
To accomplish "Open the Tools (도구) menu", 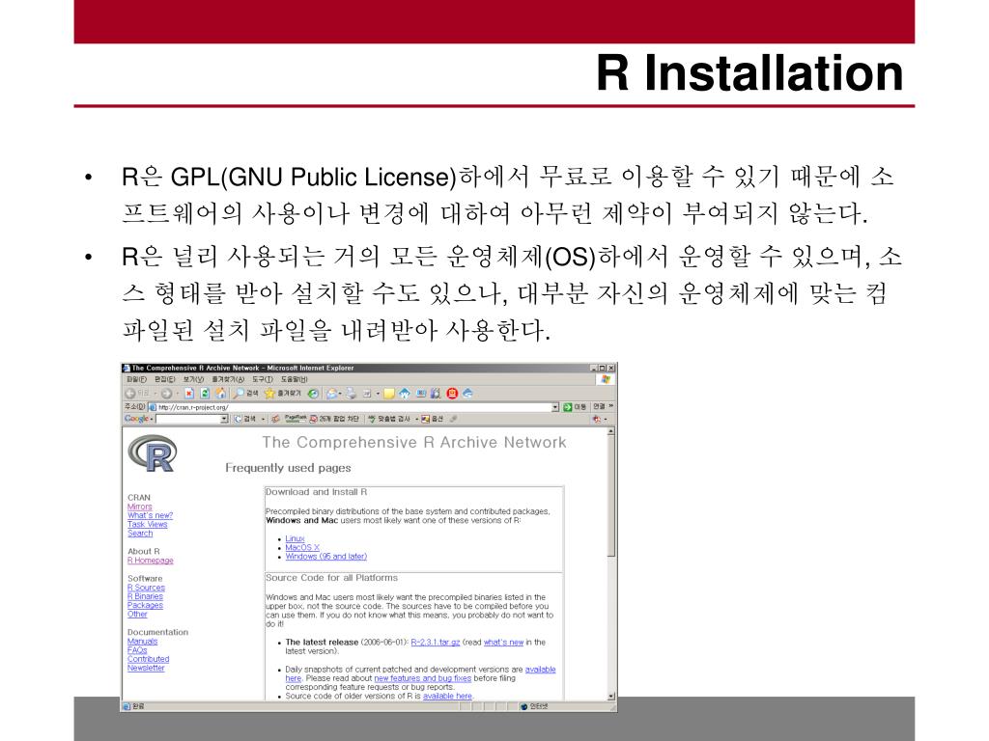I will [263, 379].
